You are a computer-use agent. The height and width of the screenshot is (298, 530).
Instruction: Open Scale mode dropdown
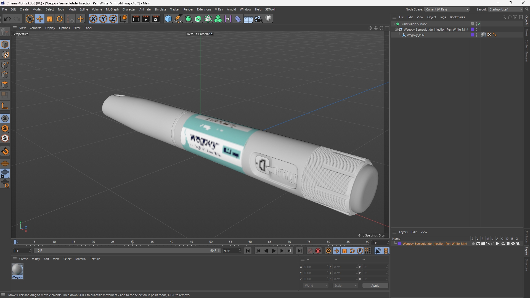pos(345,286)
